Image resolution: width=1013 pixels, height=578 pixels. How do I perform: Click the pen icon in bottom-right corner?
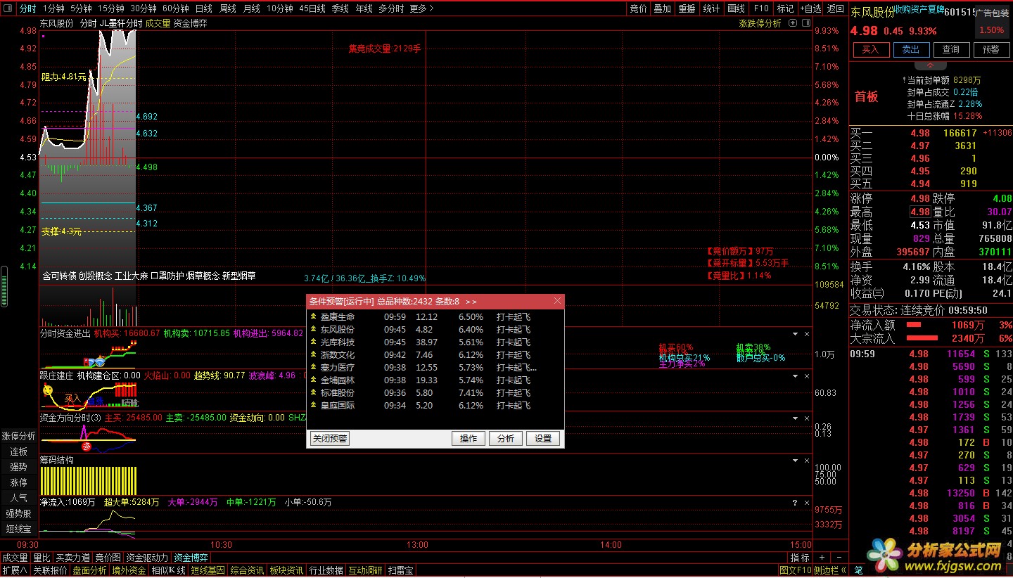pyautogui.click(x=858, y=570)
